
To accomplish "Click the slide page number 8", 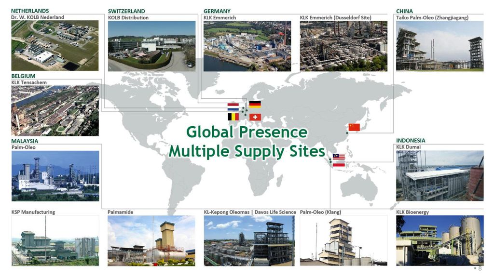I will point(480,268).
